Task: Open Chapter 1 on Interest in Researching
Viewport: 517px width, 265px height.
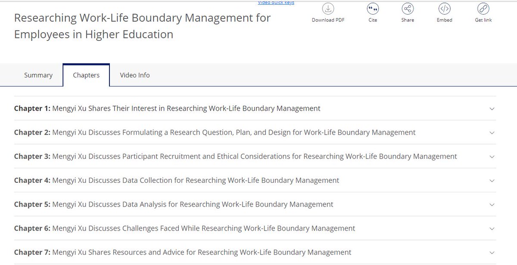Action: pyautogui.click(x=255, y=108)
